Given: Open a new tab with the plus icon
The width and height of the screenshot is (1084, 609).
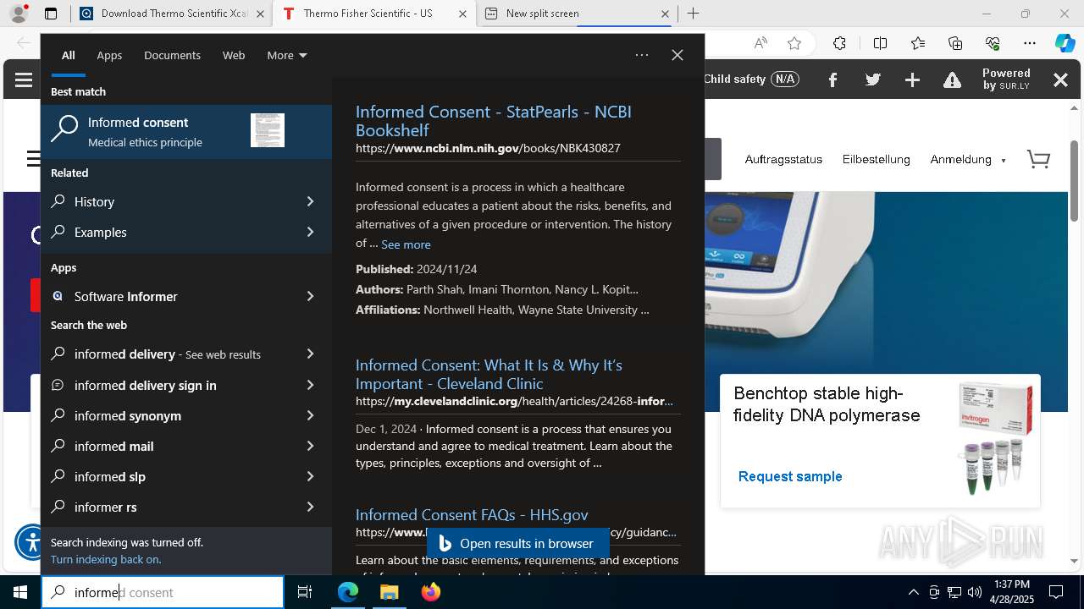Looking at the screenshot, I should [693, 14].
